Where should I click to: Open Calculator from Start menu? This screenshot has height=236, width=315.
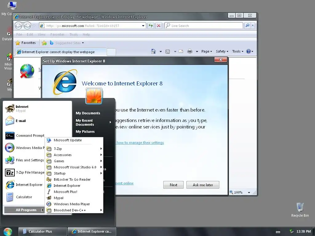pos(25,197)
